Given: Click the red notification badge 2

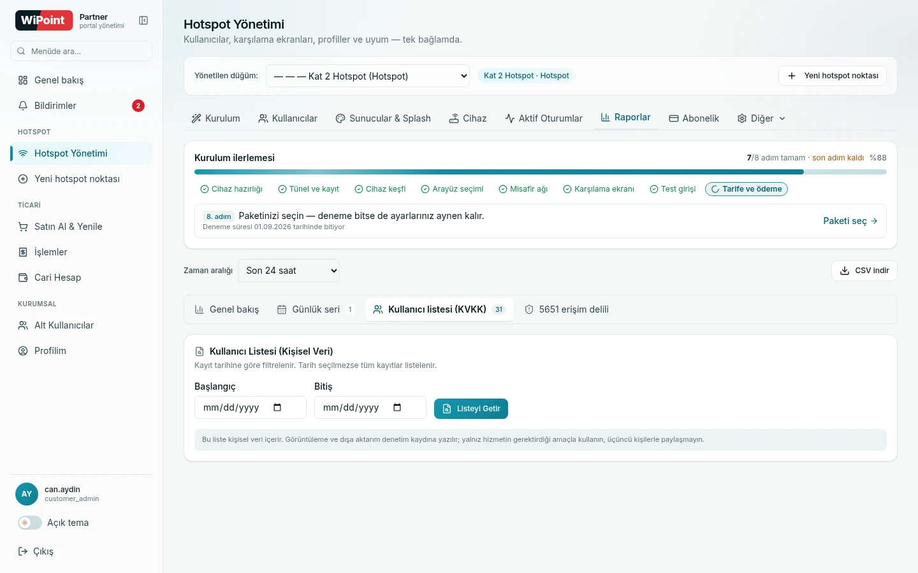Looking at the screenshot, I should pos(138,106).
